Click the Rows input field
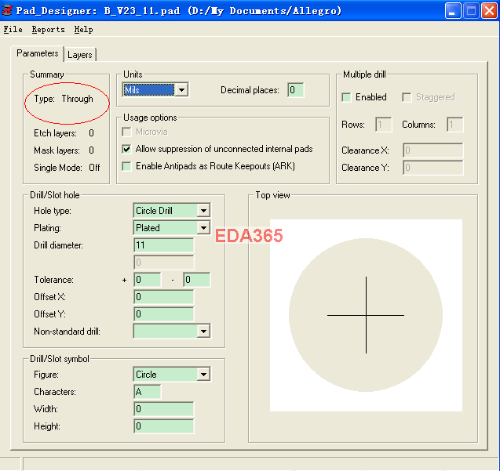This screenshot has height=471, width=500. click(x=384, y=125)
